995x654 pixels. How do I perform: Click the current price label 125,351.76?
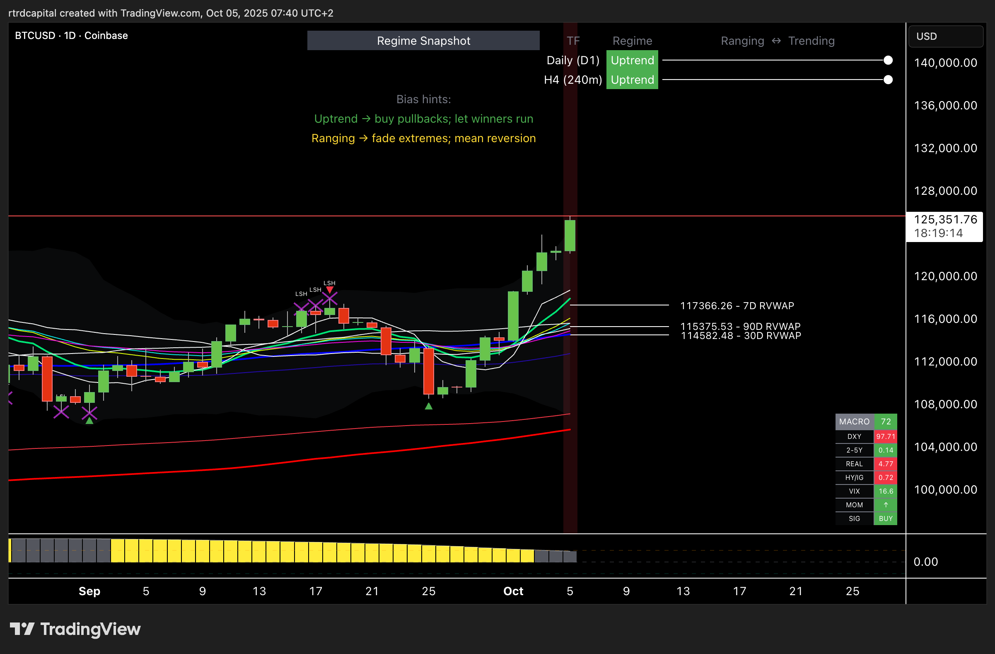pos(945,220)
